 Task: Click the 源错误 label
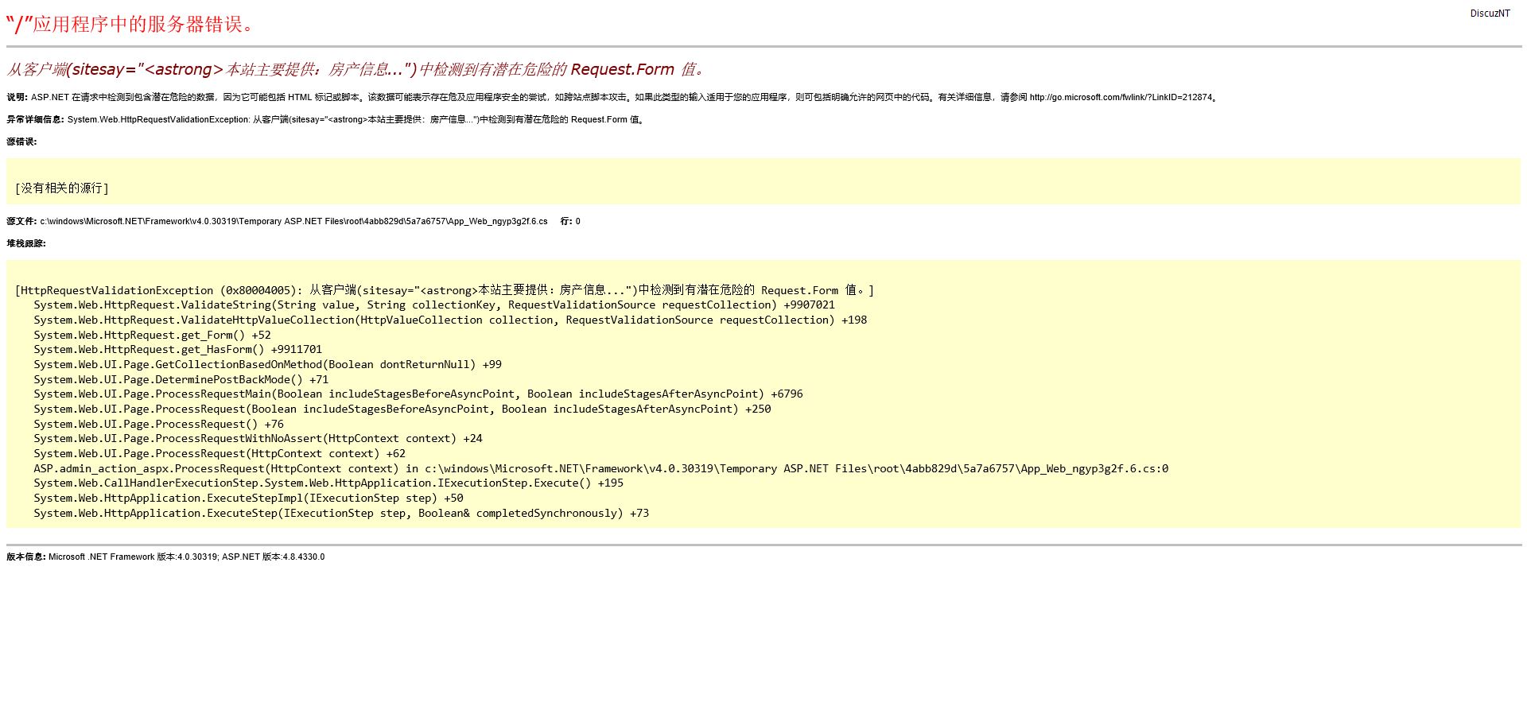click(21, 142)
